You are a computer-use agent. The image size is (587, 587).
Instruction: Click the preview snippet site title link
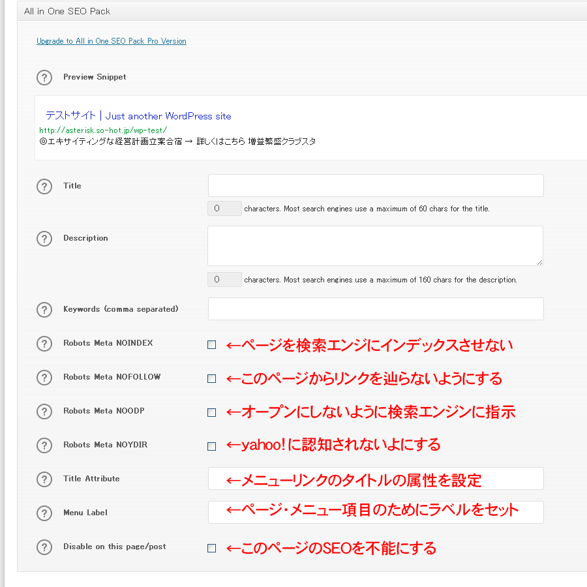point(138,116)
